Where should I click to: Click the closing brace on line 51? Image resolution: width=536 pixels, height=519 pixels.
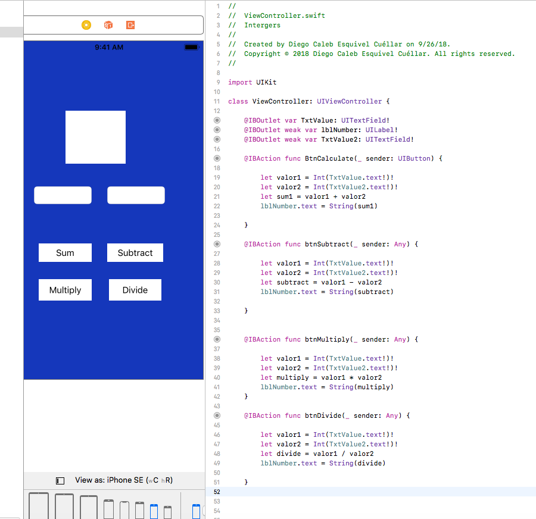246,482
